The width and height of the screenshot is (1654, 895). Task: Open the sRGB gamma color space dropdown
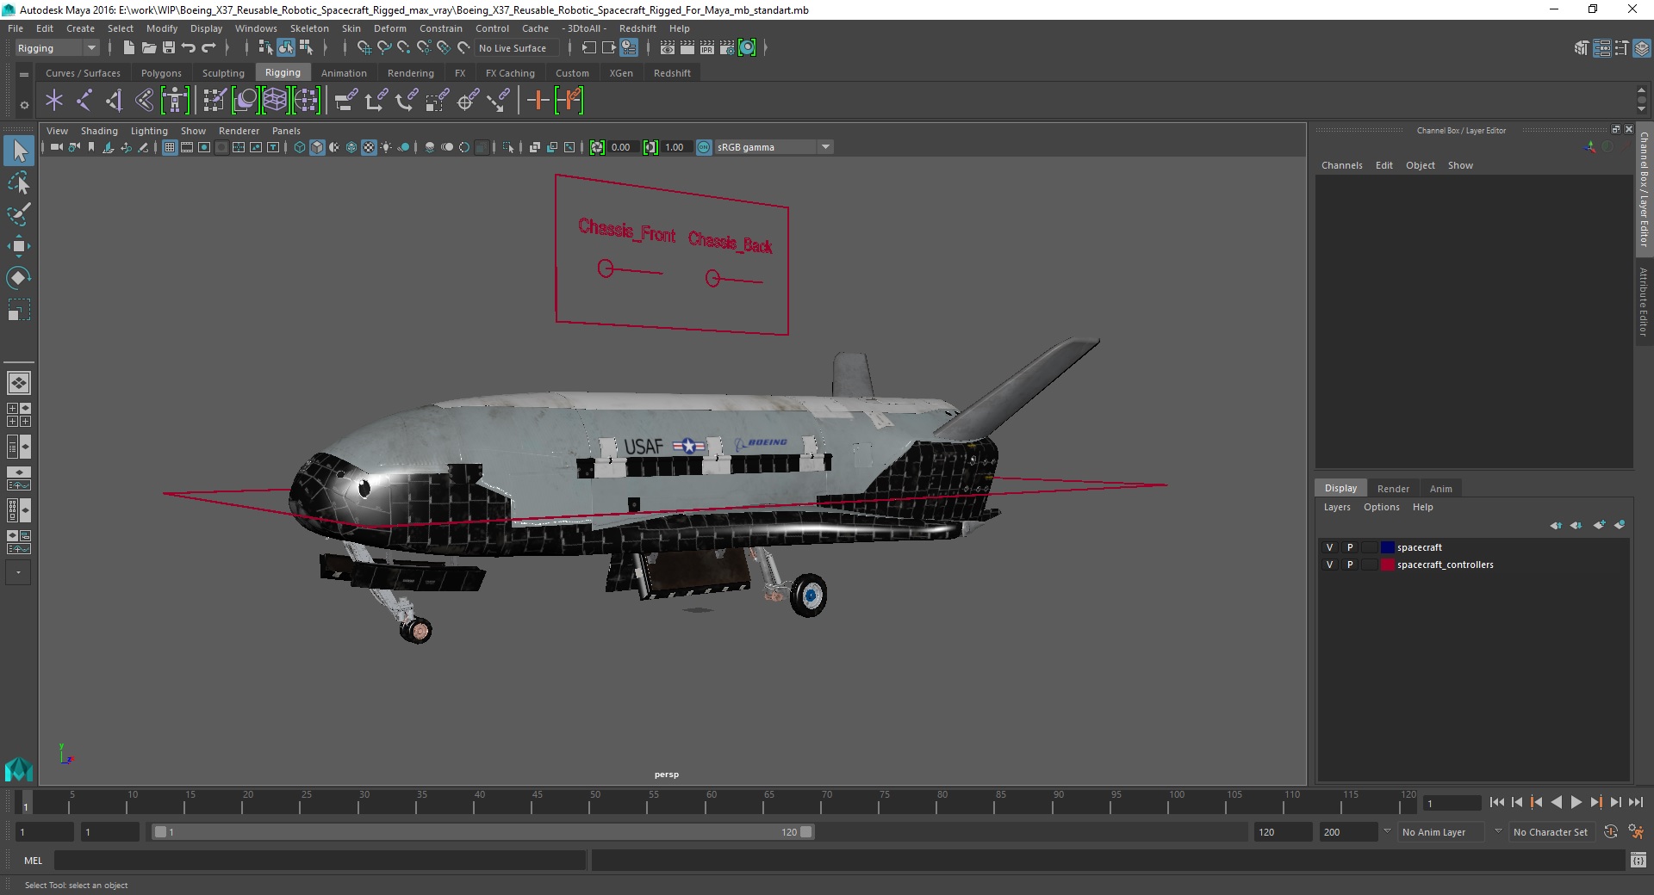[774, 147]
